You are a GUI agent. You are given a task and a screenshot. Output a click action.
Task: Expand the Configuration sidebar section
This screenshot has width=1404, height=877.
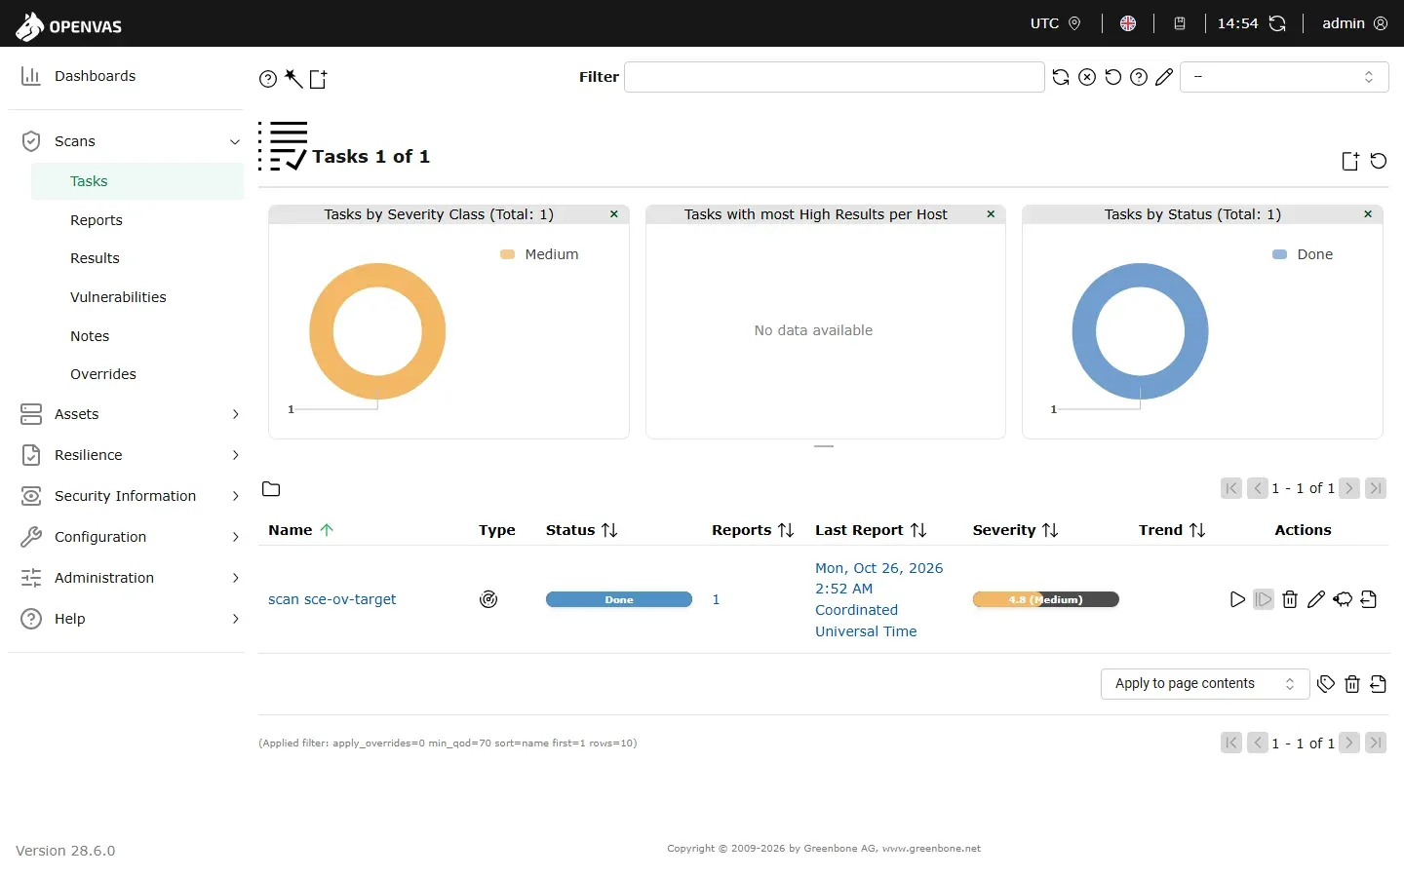coord(235,537)
